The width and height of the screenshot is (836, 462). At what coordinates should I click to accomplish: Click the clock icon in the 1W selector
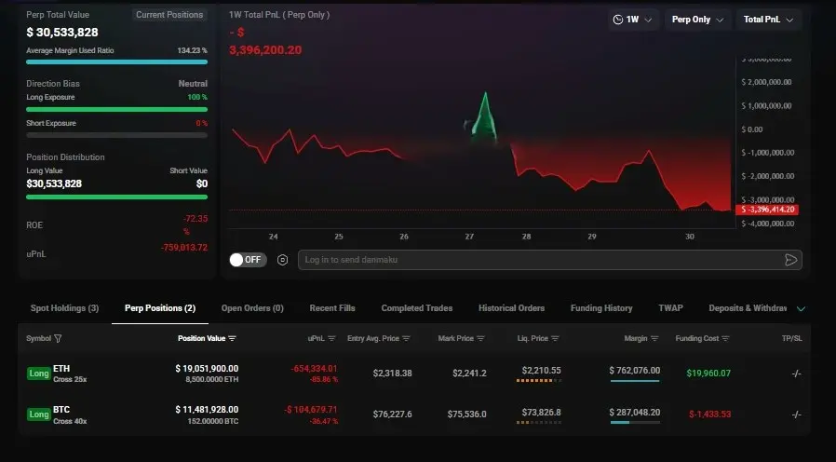tap(618, 20)
